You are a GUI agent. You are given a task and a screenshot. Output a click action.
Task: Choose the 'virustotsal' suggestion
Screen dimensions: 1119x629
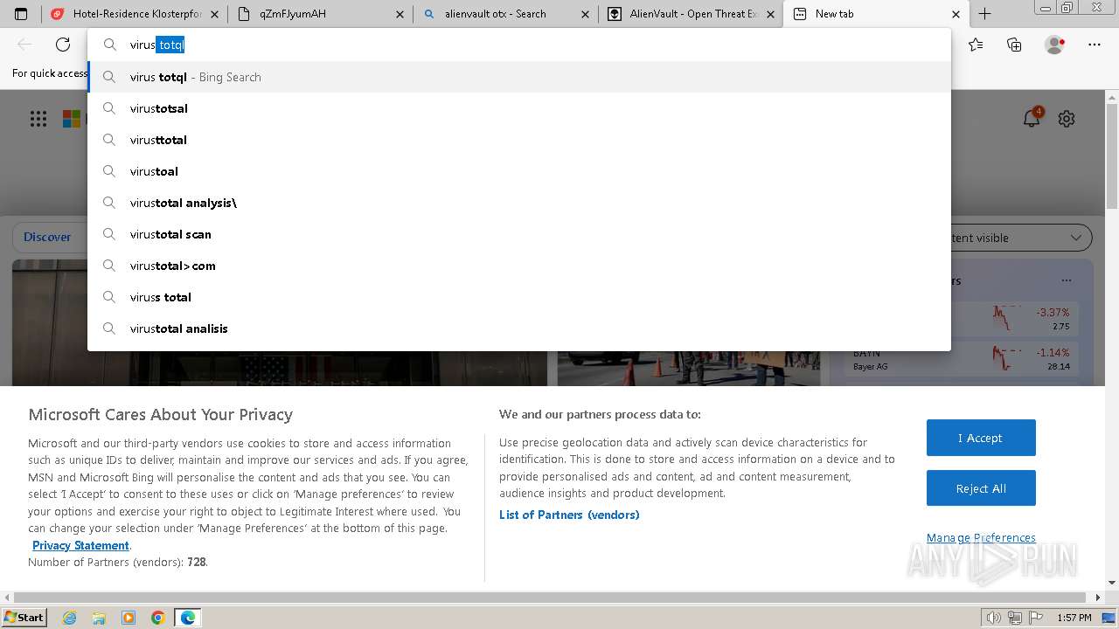[x=519, y=108]
